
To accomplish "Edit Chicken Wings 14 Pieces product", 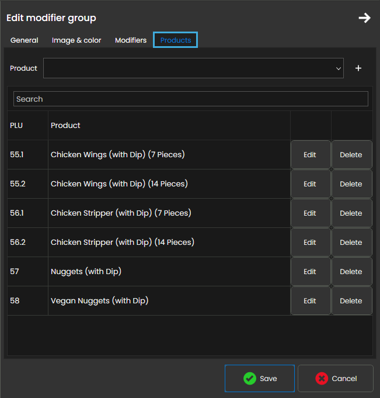I will pyautogui.click(x=310, y=184).
